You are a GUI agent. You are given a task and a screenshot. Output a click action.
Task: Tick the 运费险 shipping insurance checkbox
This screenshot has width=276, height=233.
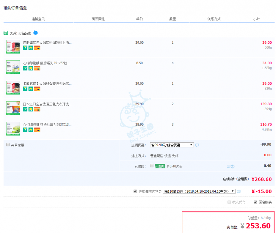(x=152, y=166)
